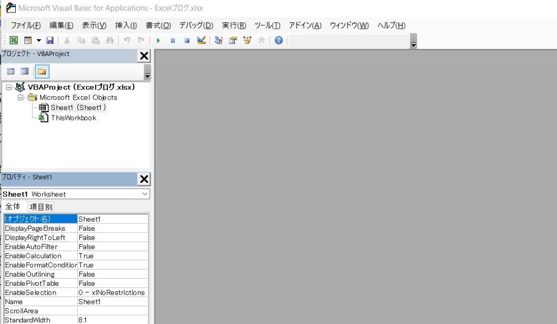Select ThisWorkbook in the project tree

click(73, 118)
